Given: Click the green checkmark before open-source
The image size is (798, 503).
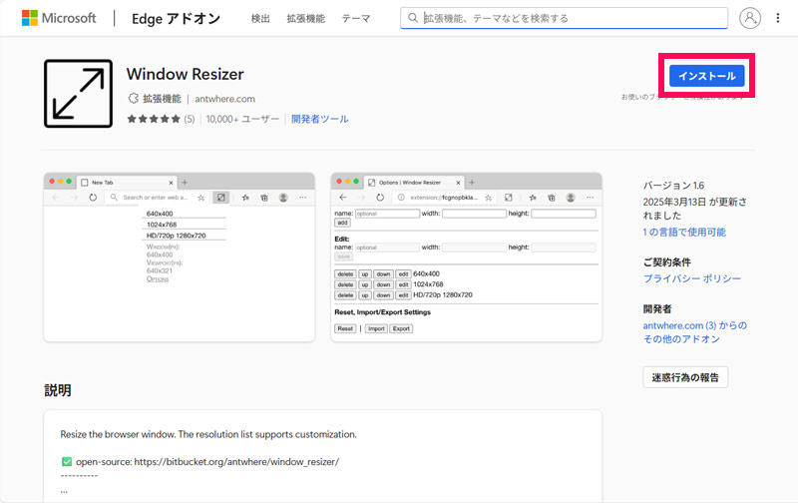Looking at the screenshot, I should (x=67, y=462).
